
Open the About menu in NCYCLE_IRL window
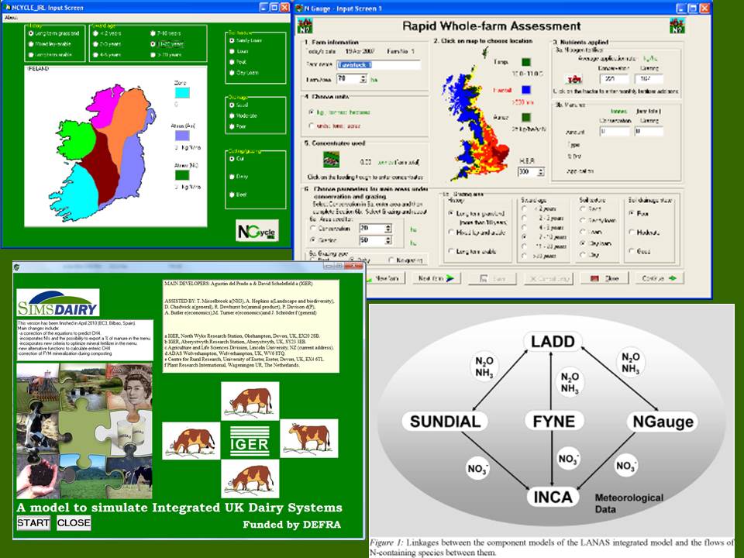(11, 18)
